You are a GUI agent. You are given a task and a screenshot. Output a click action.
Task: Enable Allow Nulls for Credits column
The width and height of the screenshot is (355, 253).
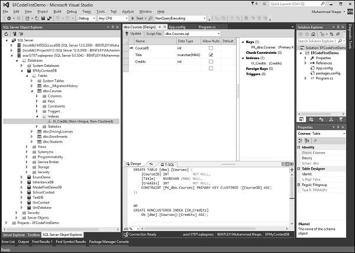[210, 62]
